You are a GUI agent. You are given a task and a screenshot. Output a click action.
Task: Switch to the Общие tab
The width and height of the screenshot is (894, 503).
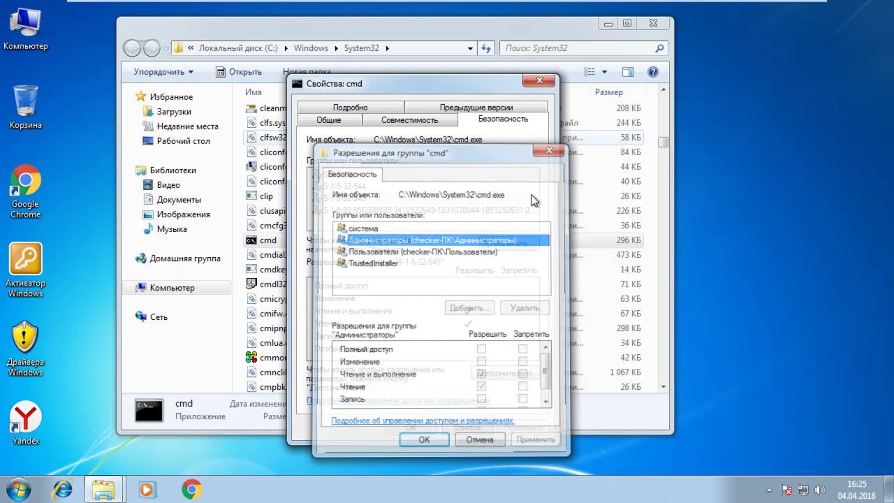click(329, 120)
